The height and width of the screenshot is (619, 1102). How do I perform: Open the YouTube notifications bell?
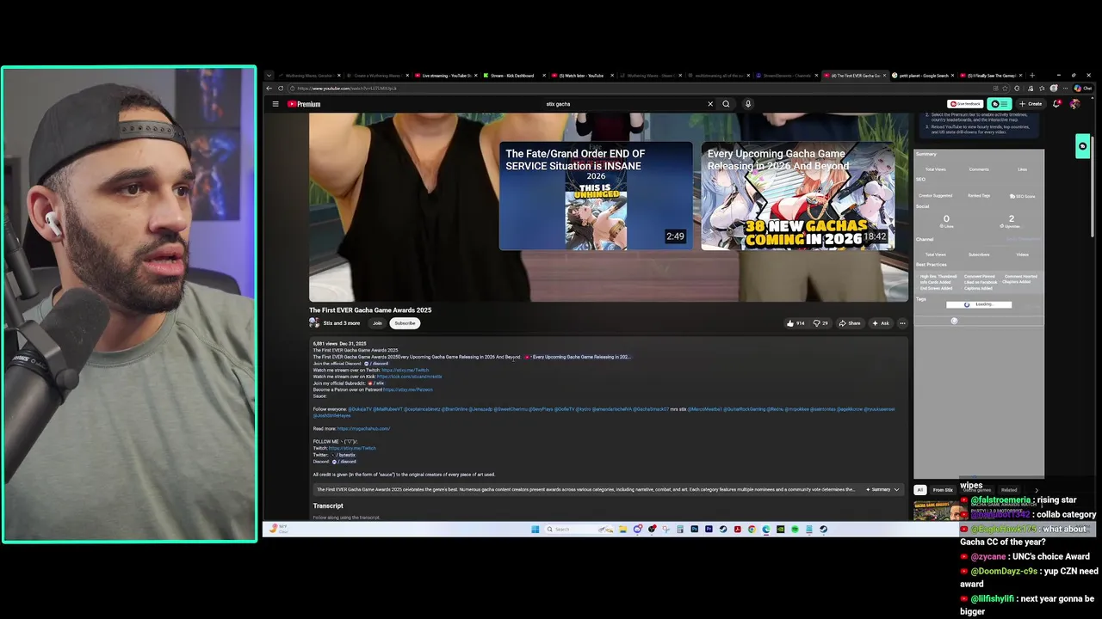click(x=1056, y=104)
